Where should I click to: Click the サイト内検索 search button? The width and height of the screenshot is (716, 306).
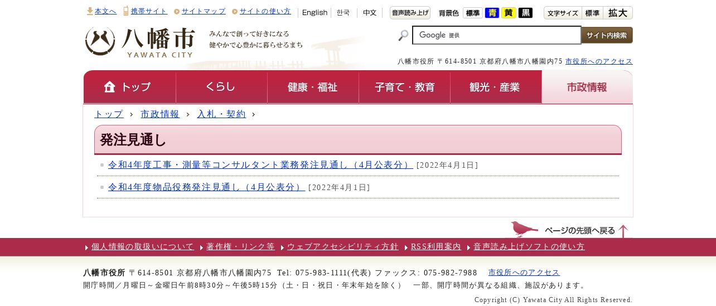607,35
